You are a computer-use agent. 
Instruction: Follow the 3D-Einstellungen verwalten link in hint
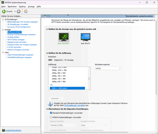pos(75,105)
